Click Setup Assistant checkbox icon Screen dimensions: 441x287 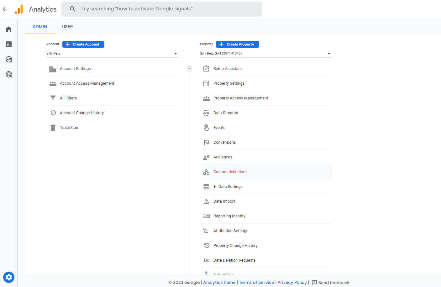coord(206,69)
